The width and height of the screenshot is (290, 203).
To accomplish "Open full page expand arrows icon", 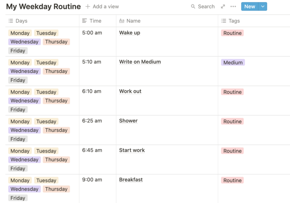I will (x=223, y=7).
